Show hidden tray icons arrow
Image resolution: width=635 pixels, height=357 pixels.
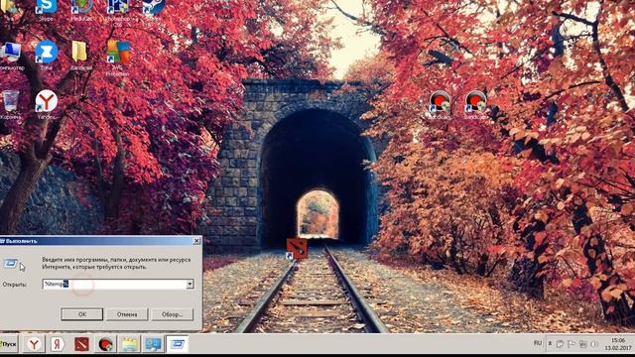click(550, 343)
